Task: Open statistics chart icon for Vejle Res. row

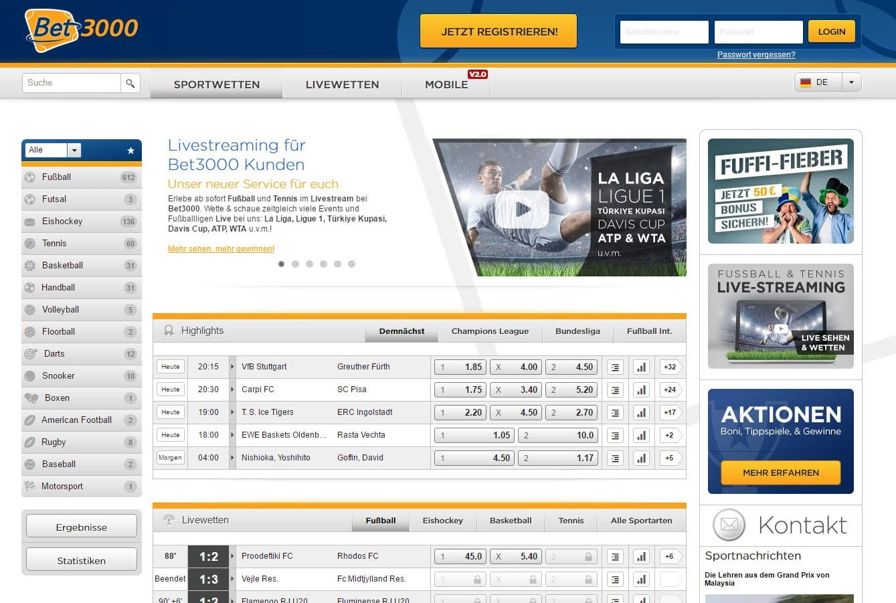Action: 641,579
